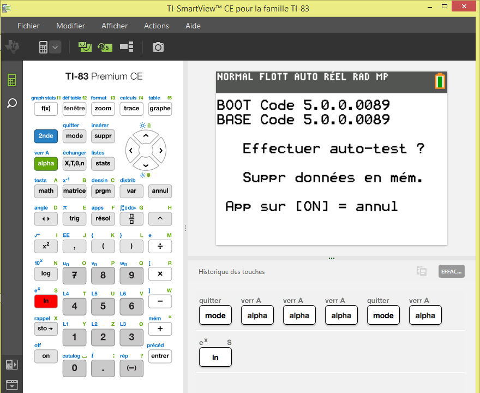Click the trig key

tap(74, 219)
